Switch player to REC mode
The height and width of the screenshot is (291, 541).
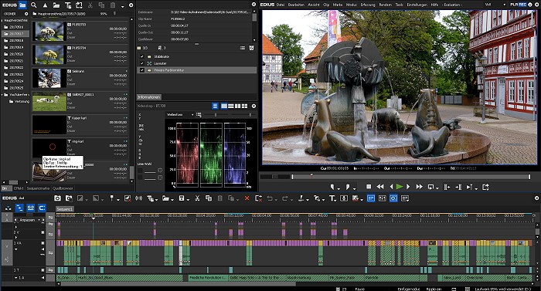tap(522, 5)
